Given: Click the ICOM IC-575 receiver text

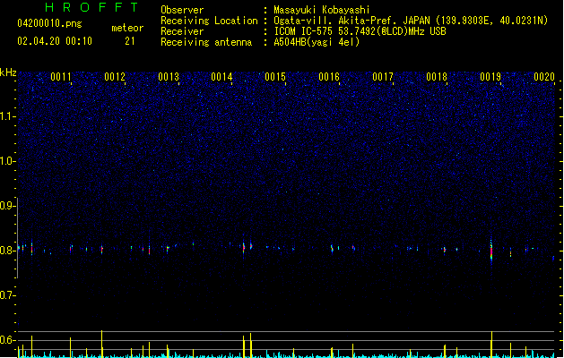Looking at the screenshot, I should click(x=360, y=31).
